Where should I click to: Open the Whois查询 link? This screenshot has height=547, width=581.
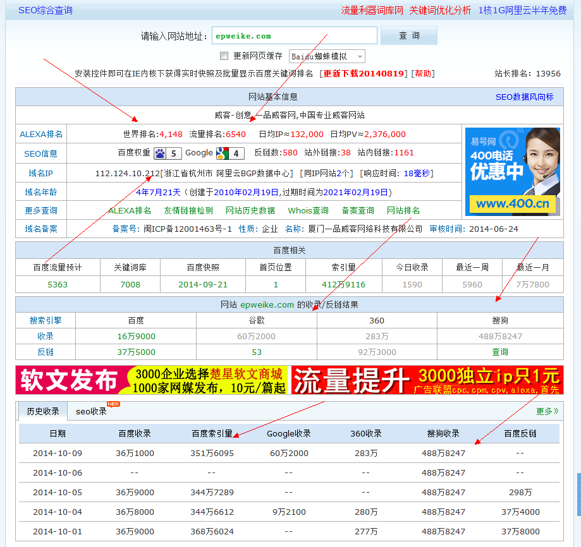point(309,210)
